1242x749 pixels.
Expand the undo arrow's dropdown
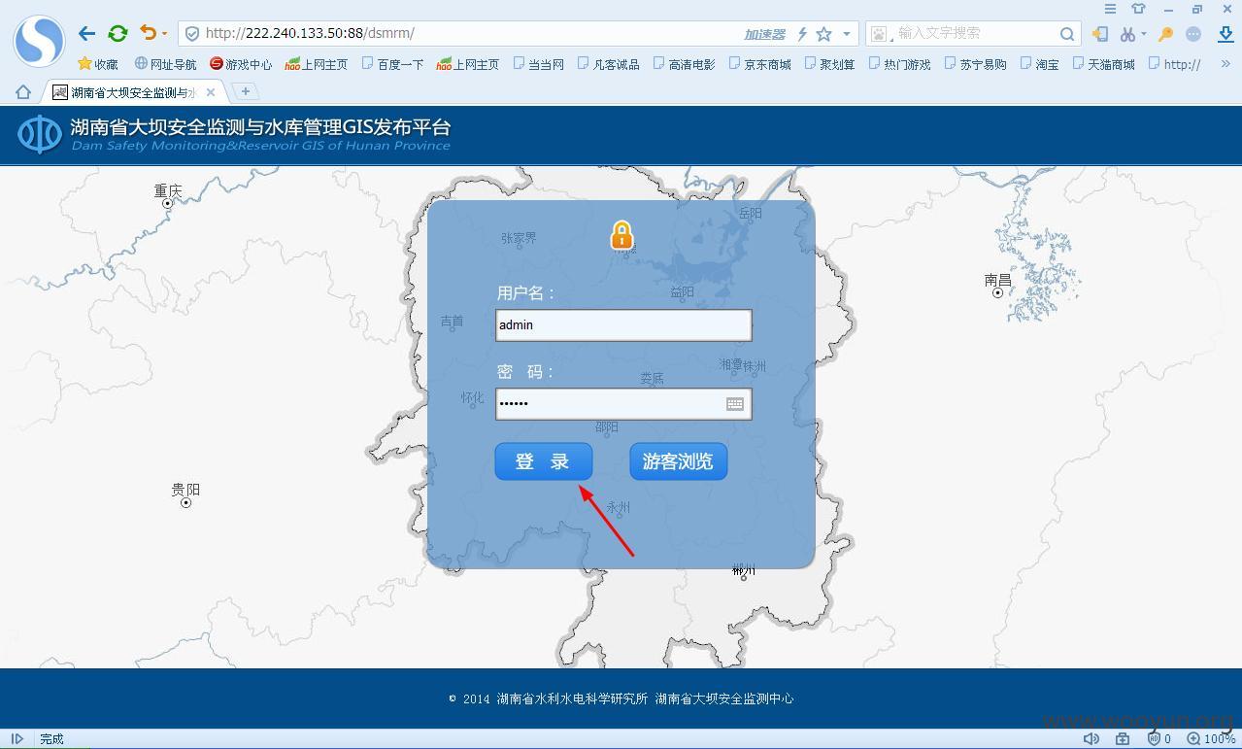coord(164,34)
